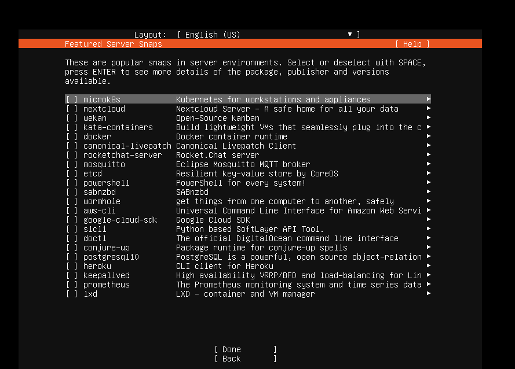Select the google-cloud-sdk snap name
Image resolution: width=515 pixels, height=369 pixels.
tap(120, 220)
